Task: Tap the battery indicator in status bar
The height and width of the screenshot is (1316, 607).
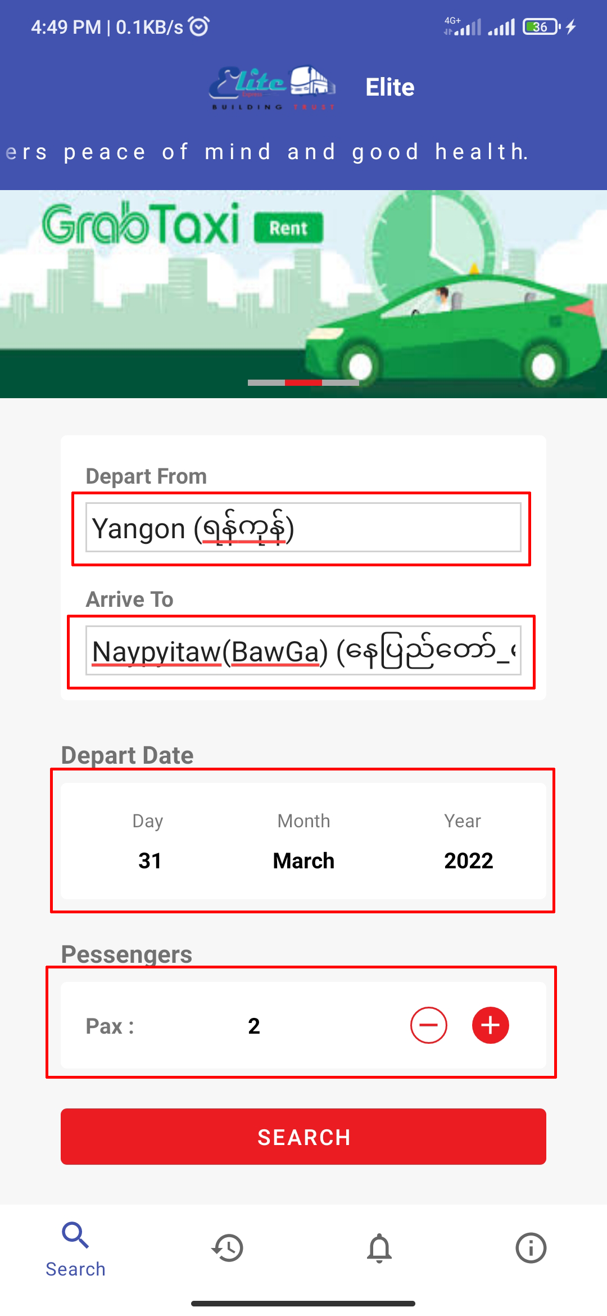Action: [x=541, y=26]
